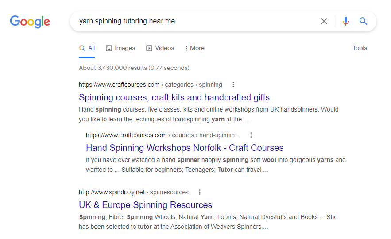Viewport: 391px width, 239px height.
Task: Click the blue magnifying glass search icon
Action: (x=363, y=21)
